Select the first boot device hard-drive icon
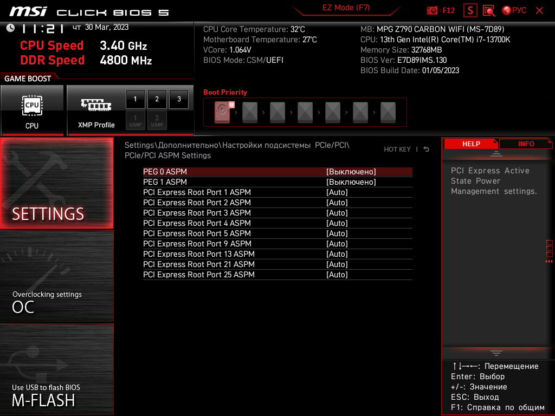The image size is (555, 416). click(223, 112)
